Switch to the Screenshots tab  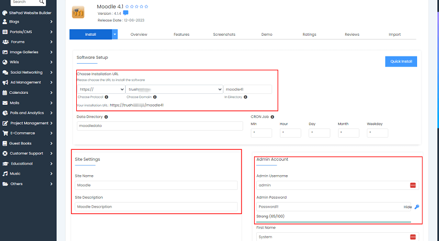pos(224,35)
